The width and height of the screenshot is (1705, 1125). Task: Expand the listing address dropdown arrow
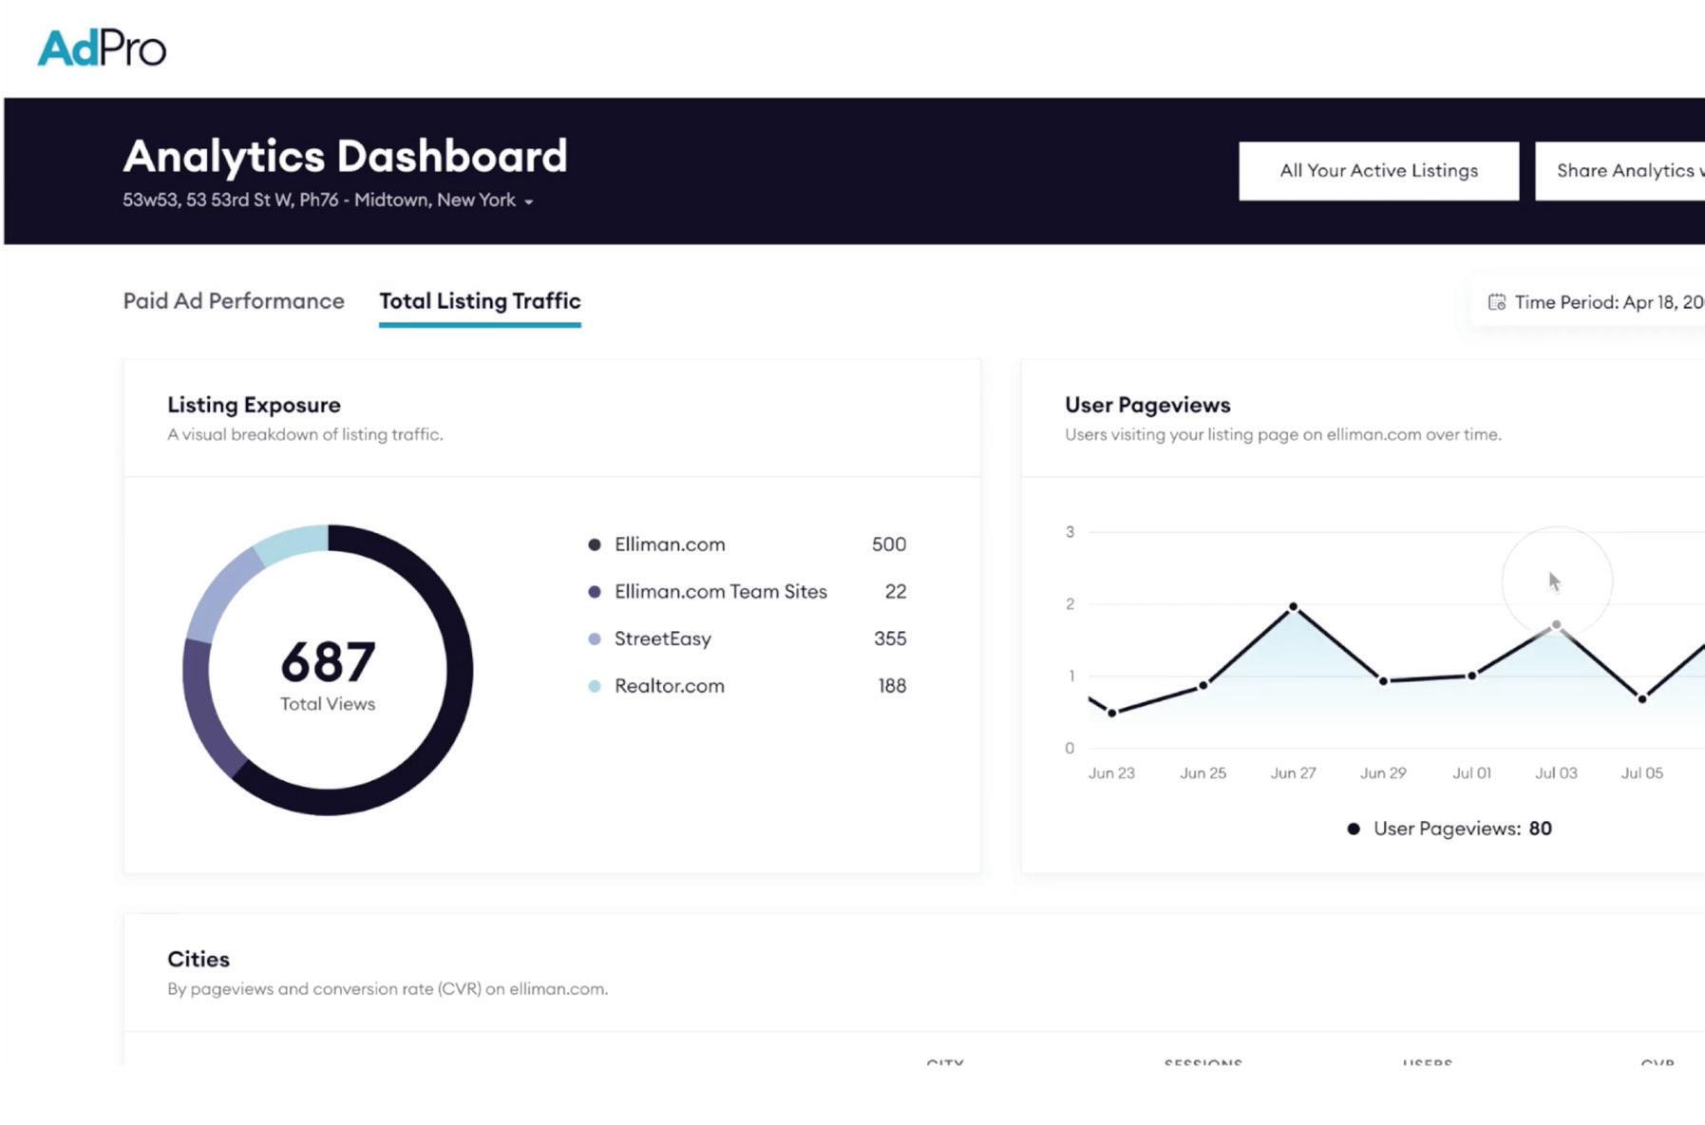pyautogui.click(x=529, y=201)
